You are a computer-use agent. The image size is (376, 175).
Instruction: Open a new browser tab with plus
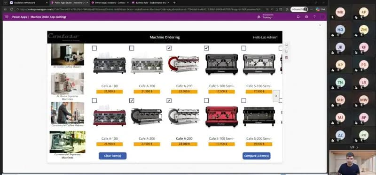pos(174,3)
